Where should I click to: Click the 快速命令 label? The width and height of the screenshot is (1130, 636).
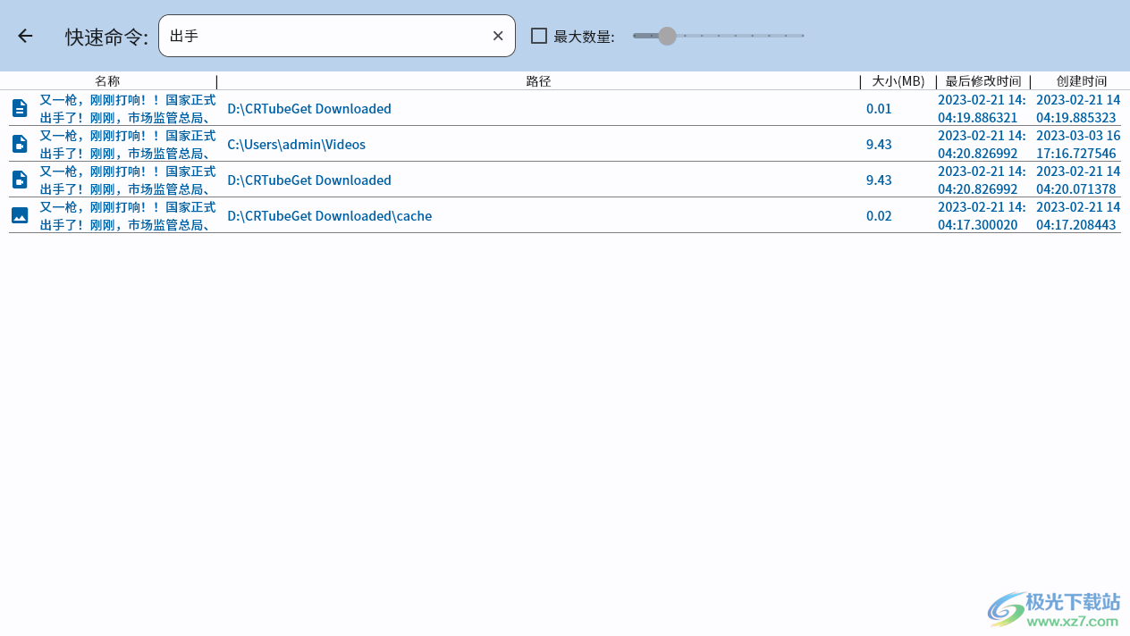106,37
